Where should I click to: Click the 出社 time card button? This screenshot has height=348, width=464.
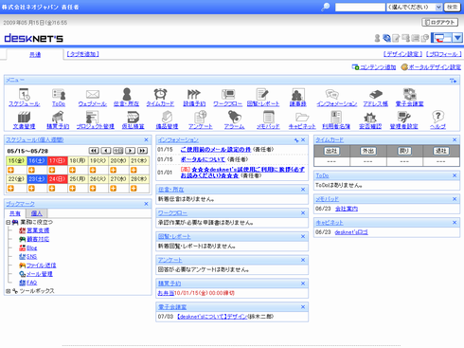(x=331, y=151)
